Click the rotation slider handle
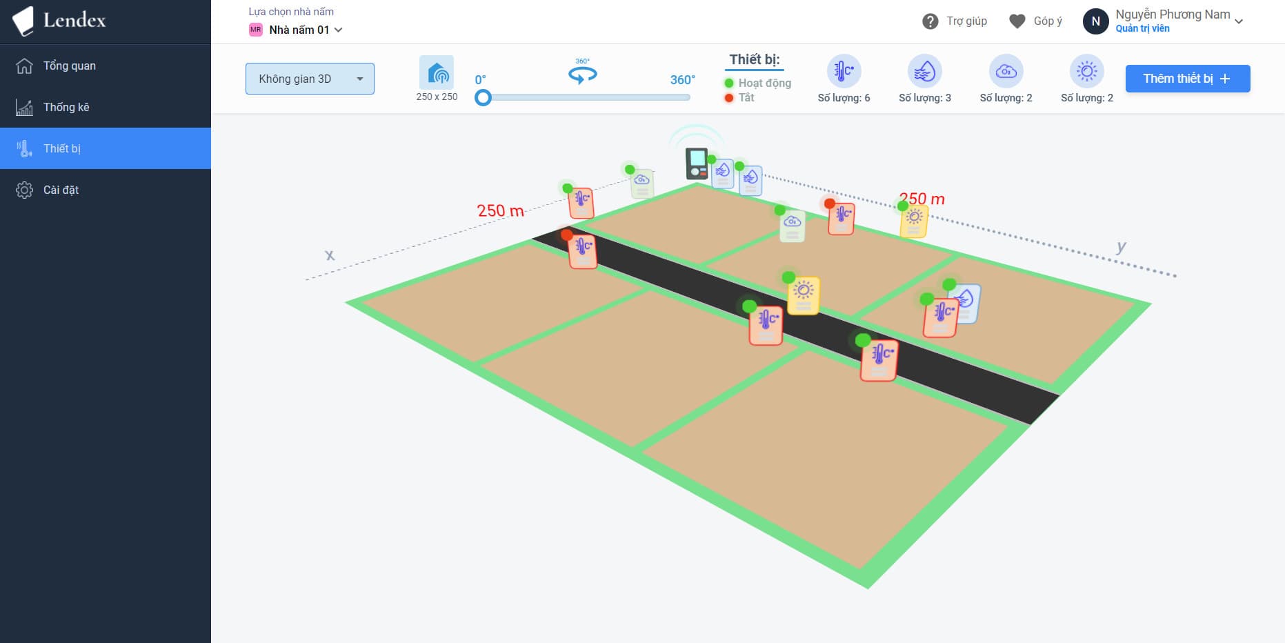The width and height of the screenshot is (1285, 643). [483, 97]
